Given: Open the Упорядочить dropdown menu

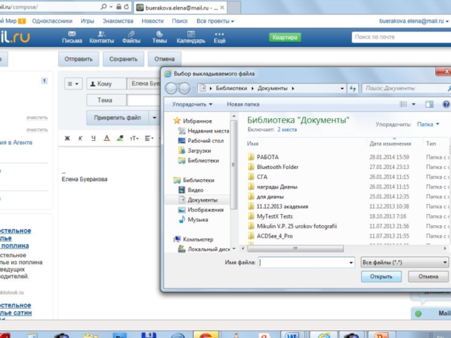Looking at the screenshot, I should pyautogui.click(x=192, y=104).
